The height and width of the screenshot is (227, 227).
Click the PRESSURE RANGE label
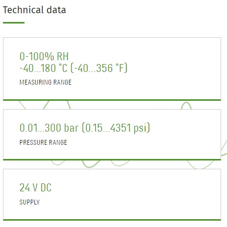click(43, 142)
